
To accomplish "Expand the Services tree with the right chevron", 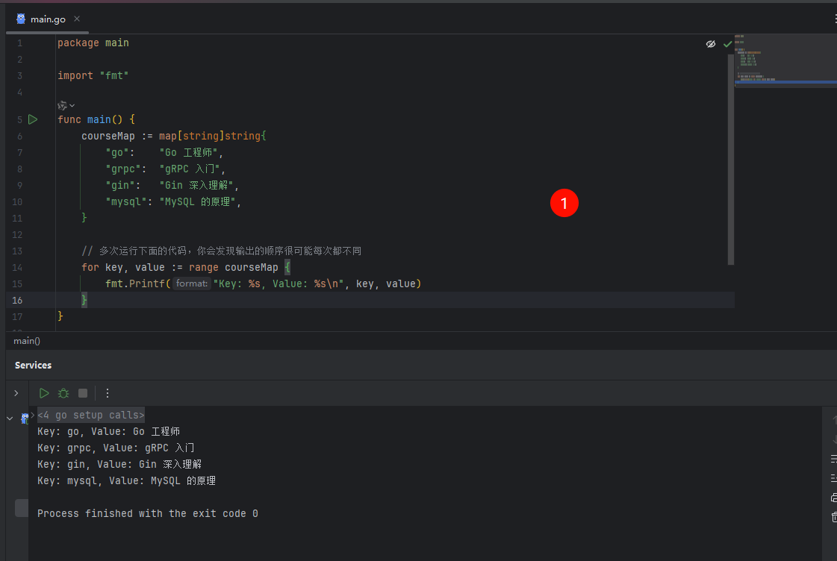I will [x=16, y=393].
